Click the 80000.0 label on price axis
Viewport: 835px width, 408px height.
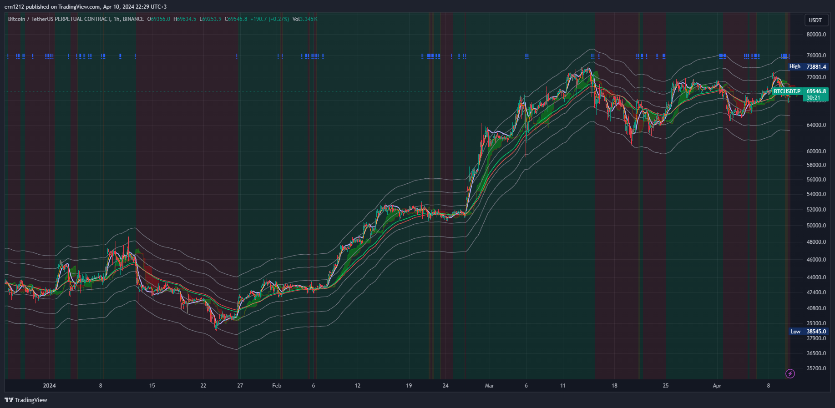[816, 35]
